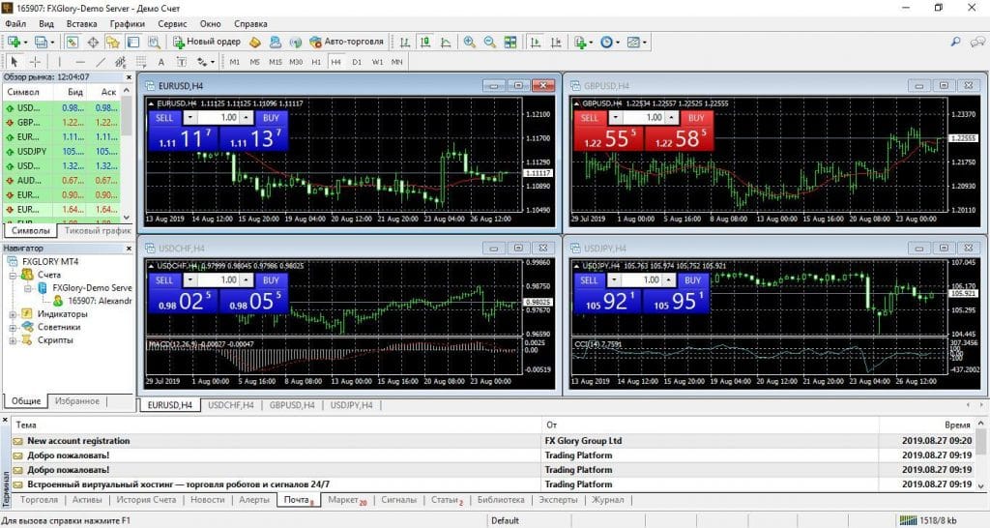Select the crosshair cursor tool
The height and width of the screenshot is (528, 990).
[x=36, y=62]
